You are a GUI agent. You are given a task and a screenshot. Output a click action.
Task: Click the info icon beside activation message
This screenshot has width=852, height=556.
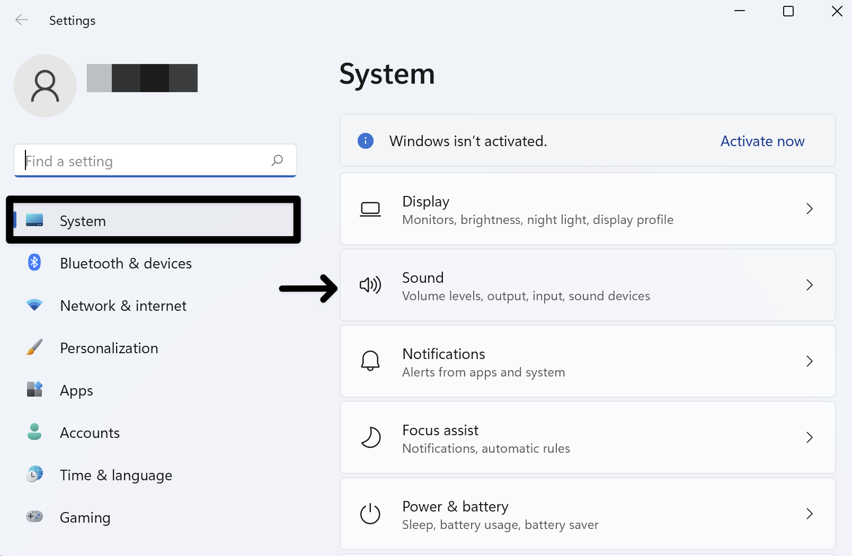tap(366, 141)
